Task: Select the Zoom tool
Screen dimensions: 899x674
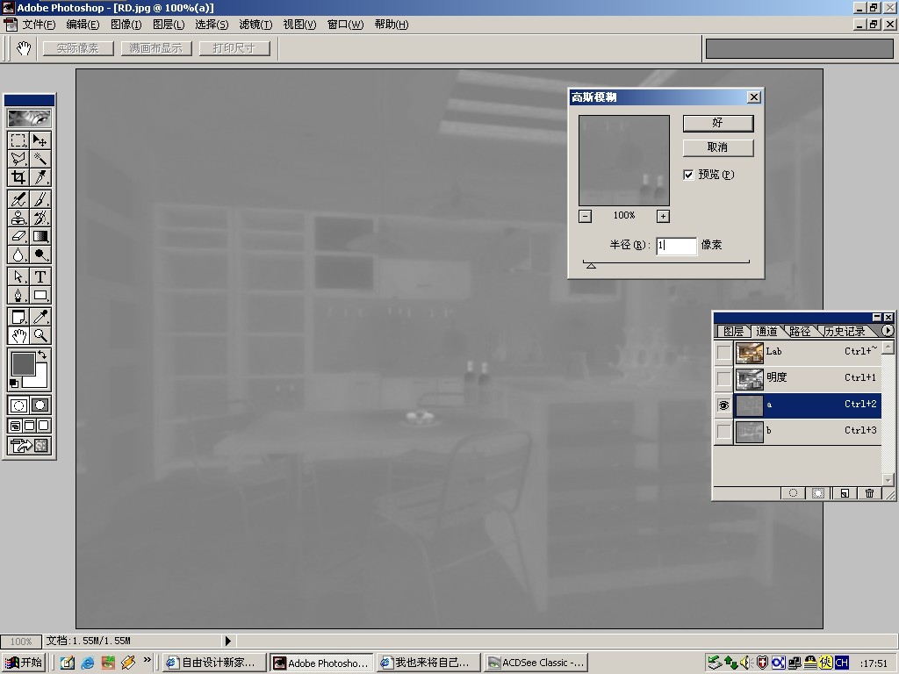Action: [x=40, y=335]
